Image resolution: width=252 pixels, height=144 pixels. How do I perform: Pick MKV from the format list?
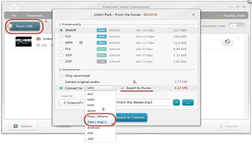coord(100,100)
